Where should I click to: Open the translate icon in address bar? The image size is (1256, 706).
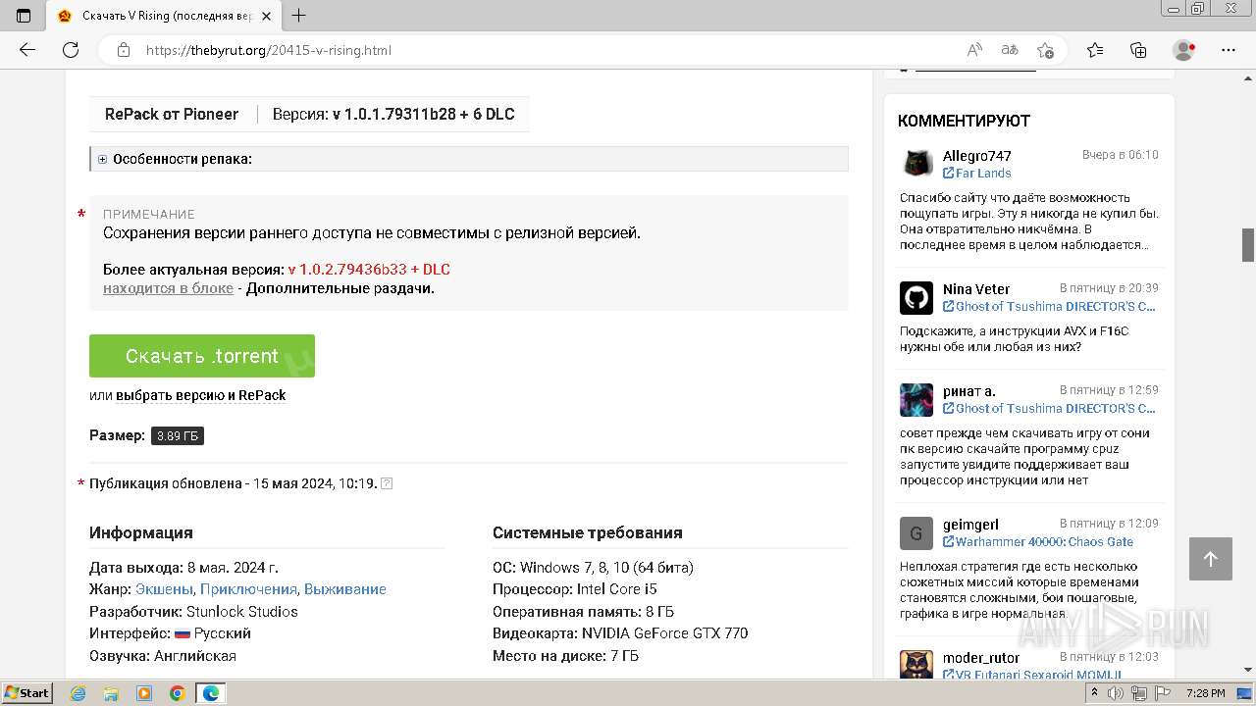(1010, 50)
